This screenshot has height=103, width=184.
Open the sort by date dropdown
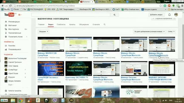tap(149, 31)
